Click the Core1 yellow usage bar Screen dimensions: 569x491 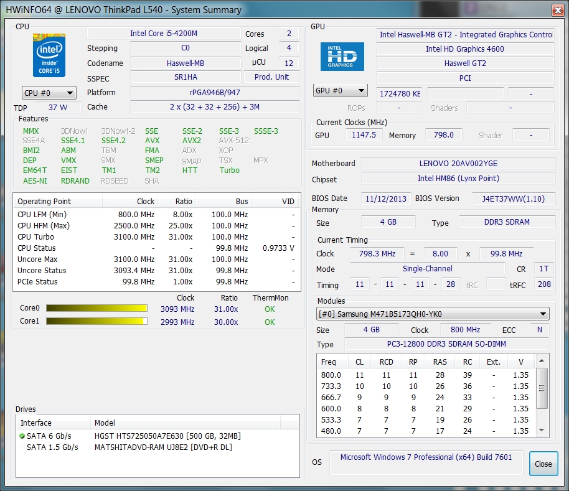pyautogui.click(x=96, y=321)
